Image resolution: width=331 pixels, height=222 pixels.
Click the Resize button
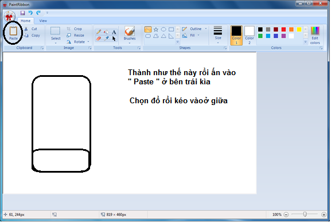coord(75,35)
